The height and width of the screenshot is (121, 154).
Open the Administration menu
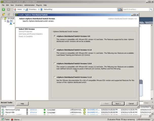point(29,5)
